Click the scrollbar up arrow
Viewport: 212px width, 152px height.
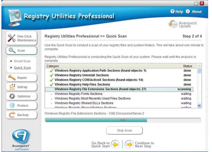[x=199, y=66]
